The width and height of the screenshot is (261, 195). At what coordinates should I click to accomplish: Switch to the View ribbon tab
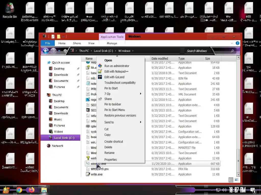[91, 43]
